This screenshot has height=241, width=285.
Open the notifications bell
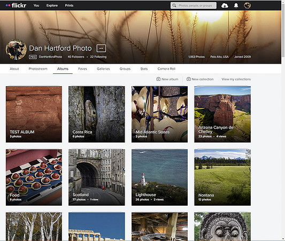tap(236, 6)
